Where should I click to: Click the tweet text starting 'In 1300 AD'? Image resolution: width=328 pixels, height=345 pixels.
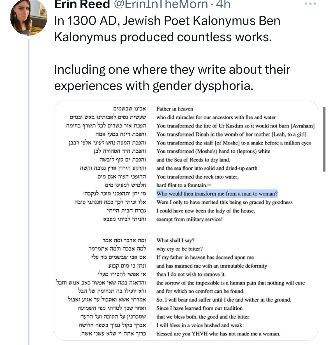(x=167, y=29)
